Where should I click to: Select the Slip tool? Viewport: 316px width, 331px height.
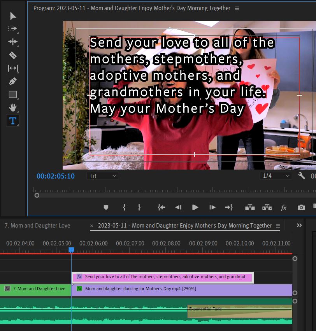click(13, 68)
